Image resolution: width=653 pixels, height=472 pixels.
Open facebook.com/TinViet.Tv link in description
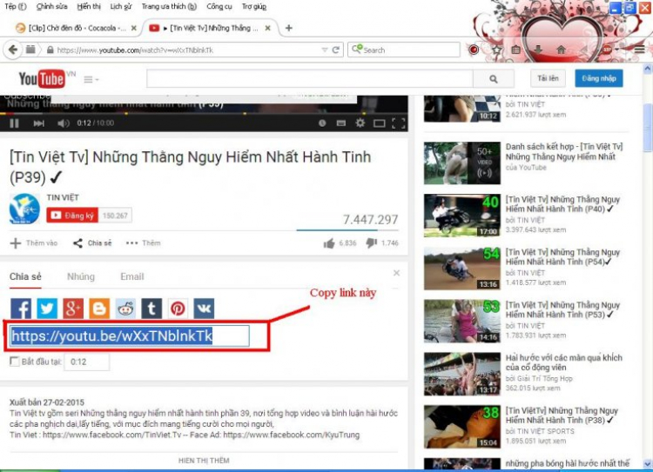tap(112, 435)
